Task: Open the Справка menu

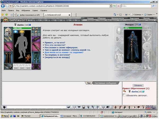Action: 44,10
